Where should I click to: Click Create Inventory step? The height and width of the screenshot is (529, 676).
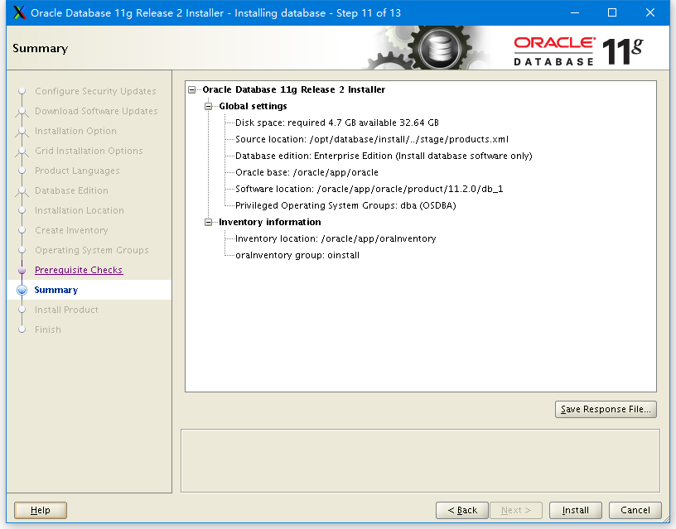[x=71, y=230]
